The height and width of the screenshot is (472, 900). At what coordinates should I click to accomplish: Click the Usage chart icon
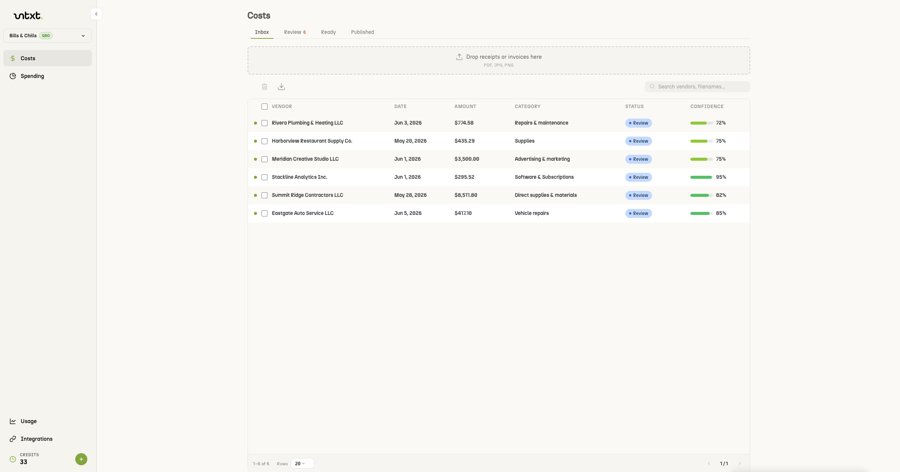(13, 421)
